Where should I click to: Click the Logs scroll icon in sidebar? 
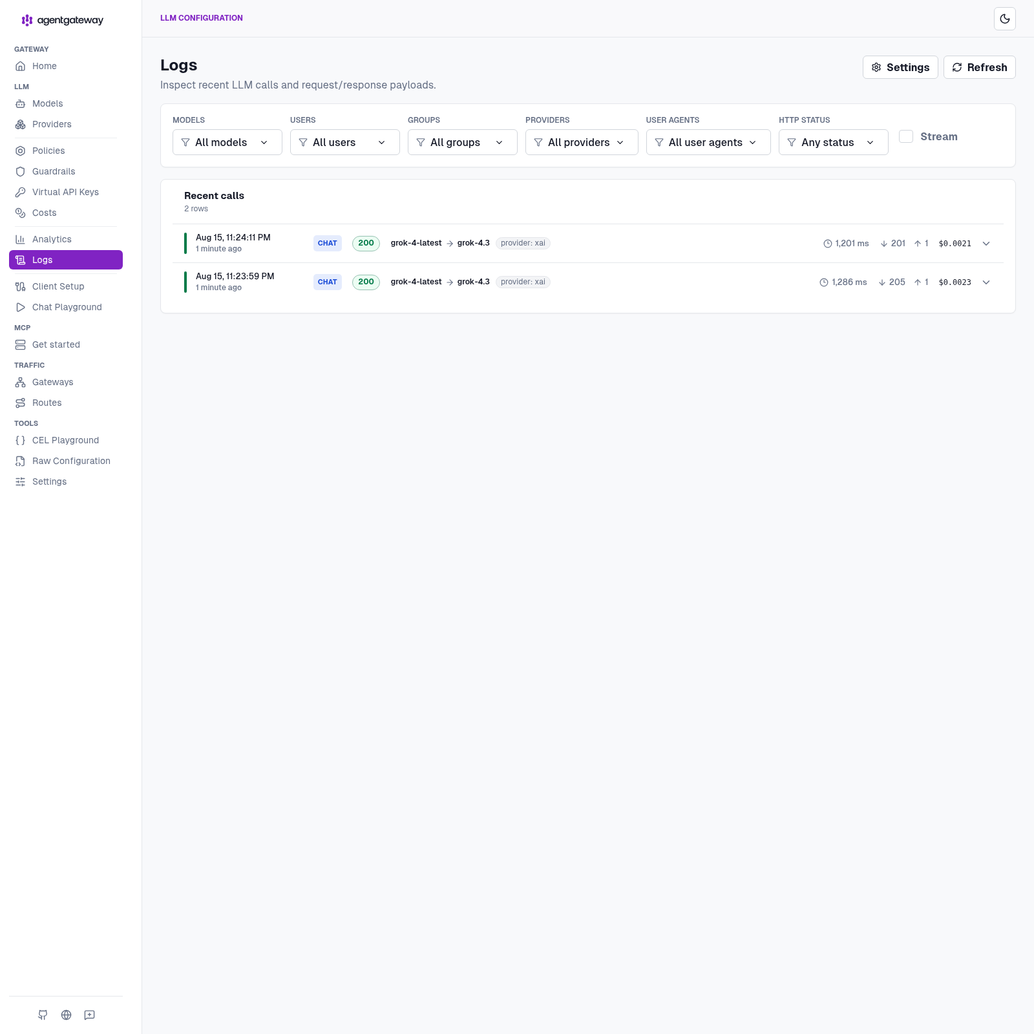(21, 260)
